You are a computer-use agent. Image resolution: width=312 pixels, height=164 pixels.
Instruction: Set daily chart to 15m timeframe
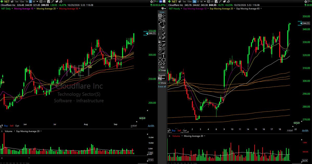(x=22, y=2)
